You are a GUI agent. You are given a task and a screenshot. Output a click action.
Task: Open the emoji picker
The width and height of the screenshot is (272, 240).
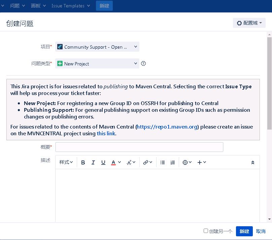point(187,162)
